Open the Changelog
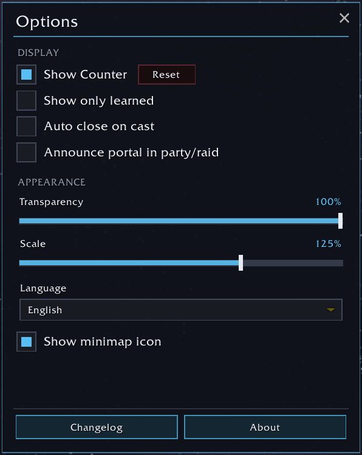The width and height of the screenshot is (362, 455). [97, 427]
